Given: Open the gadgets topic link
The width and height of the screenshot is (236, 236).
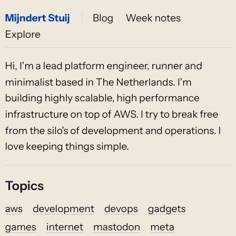Looking at the screenshot, I should pos(167,209).
